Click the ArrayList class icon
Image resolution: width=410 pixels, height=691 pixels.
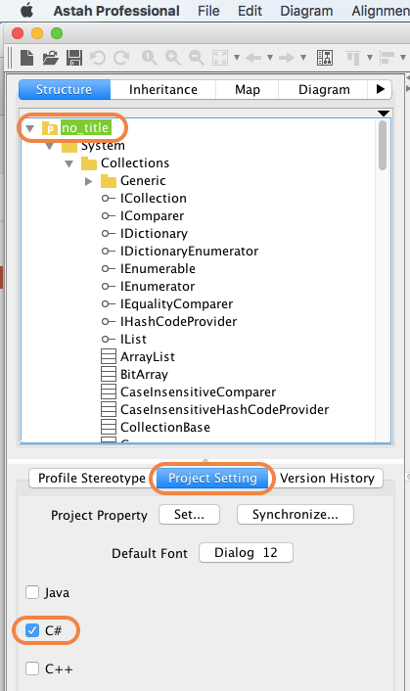coord(109,356)
